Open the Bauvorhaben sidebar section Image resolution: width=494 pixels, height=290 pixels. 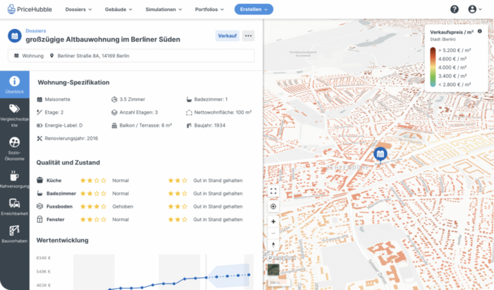click(14, 235)
